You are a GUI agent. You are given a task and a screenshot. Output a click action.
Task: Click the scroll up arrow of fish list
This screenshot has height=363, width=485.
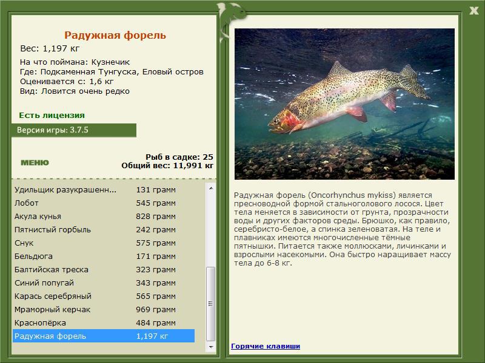point(211,188)
